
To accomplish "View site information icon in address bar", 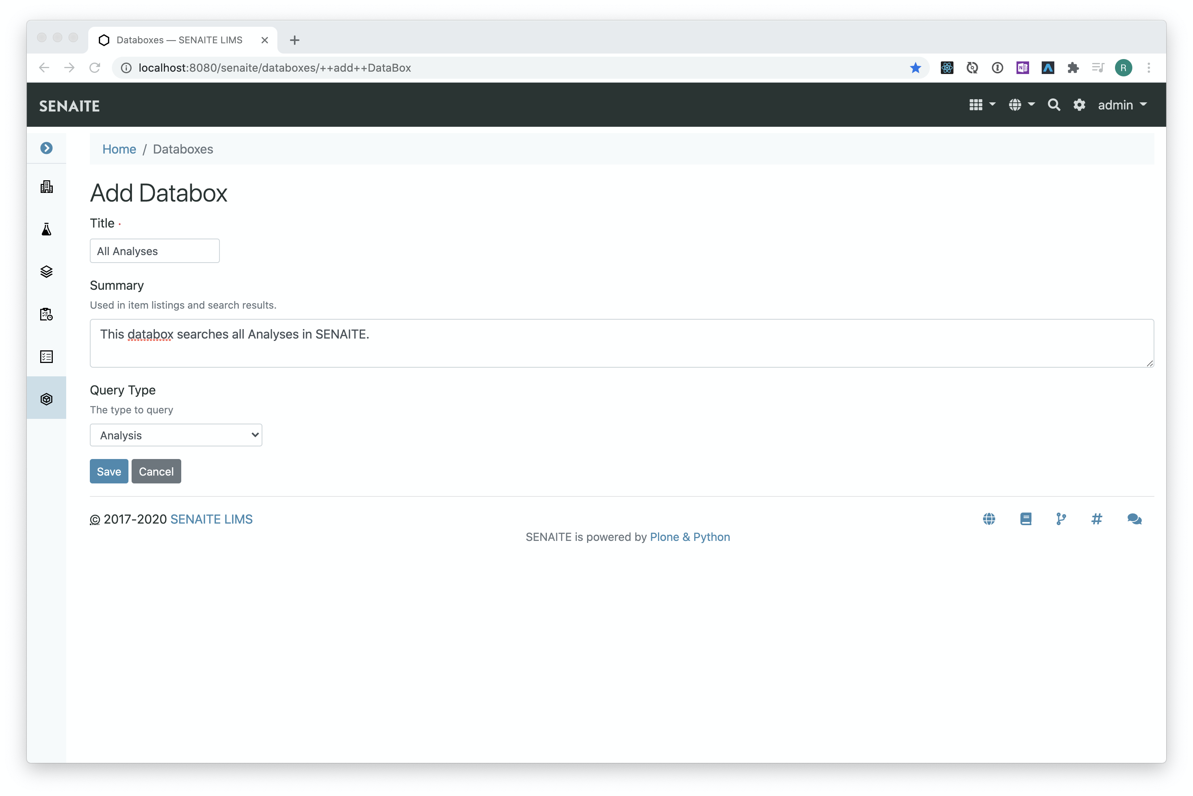I will [126, 68].
